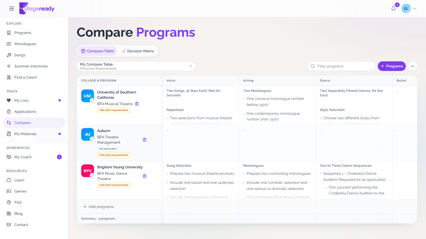Open the notifications bell
426x239 pixels.
(394, 8)
